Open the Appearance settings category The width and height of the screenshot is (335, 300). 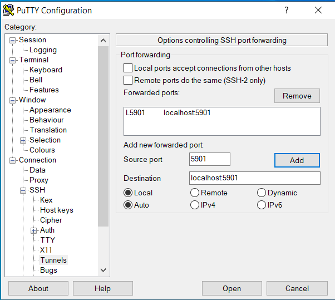pyautogui.click(x=50, y=110)
